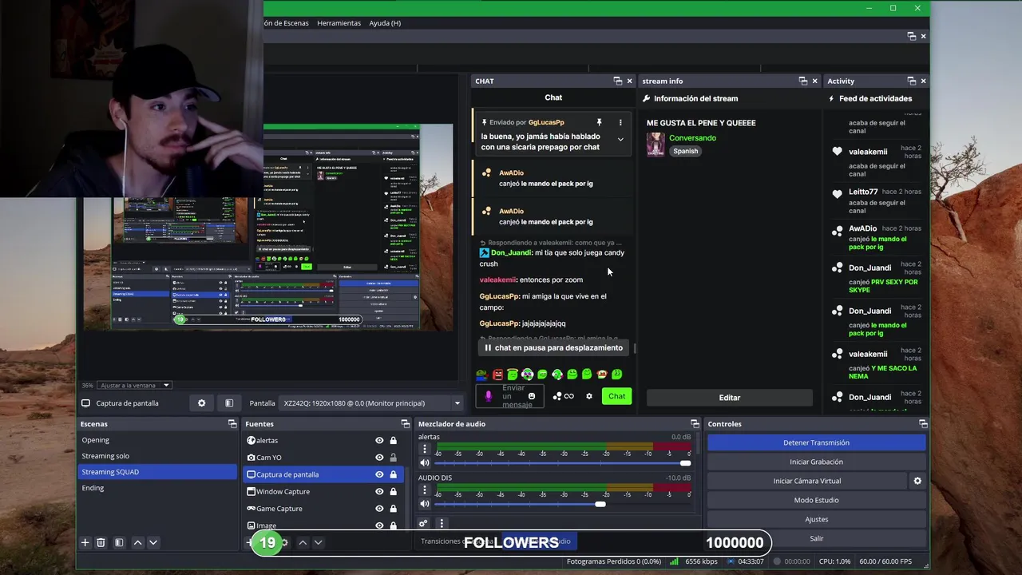Viewport: 1022px width, 575px height.
Task: Unlock the alertas source
Action: (x=393, y=440)
